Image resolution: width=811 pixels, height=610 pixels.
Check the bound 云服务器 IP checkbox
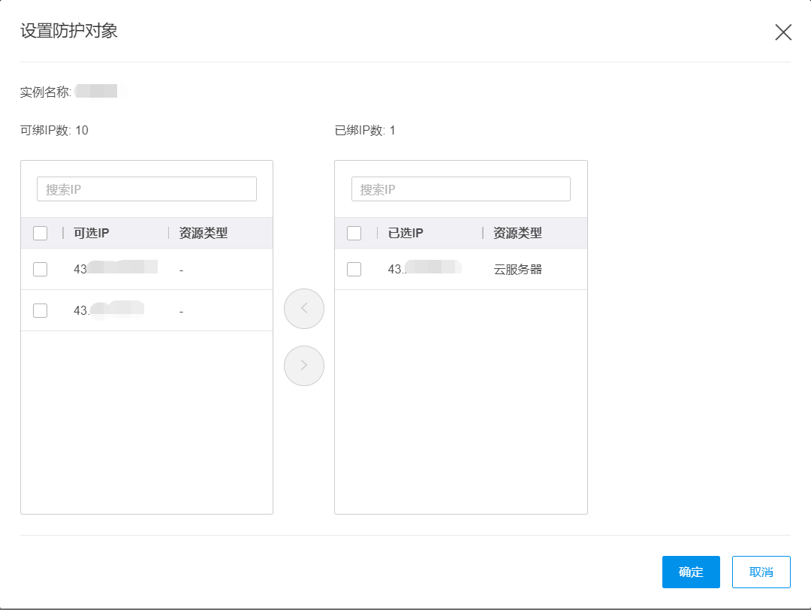354,269
